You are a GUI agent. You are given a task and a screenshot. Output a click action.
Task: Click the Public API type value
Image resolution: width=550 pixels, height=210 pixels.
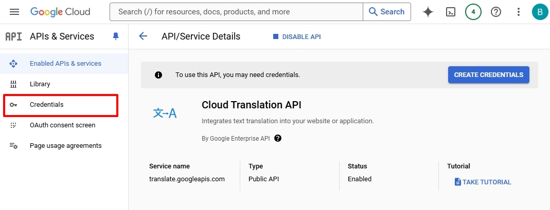pyautogui.click(x=264, y=179)
